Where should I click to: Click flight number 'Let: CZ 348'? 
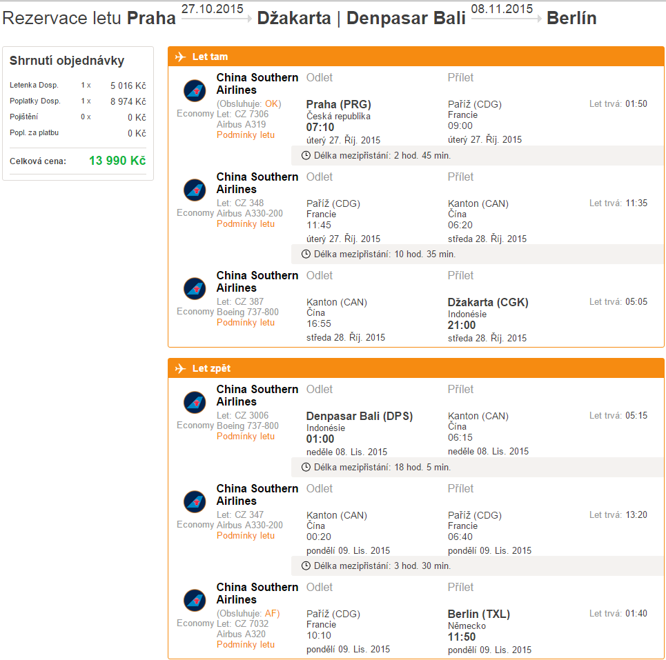click(x=240, y=203)
